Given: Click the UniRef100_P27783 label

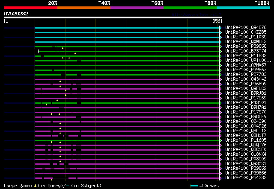Looking at the screenshot, I should 246,75.
